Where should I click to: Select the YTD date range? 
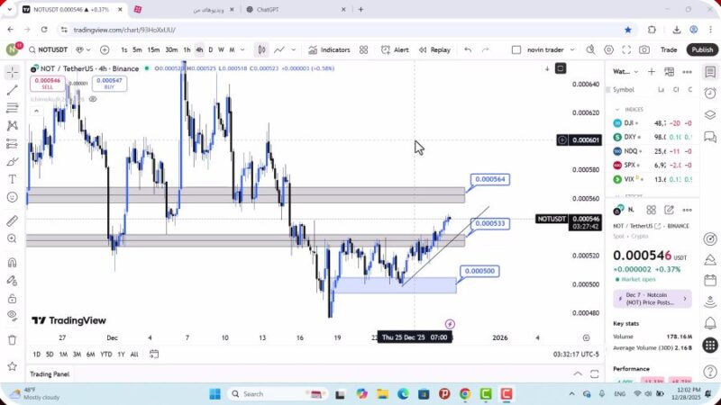(105, 355)
